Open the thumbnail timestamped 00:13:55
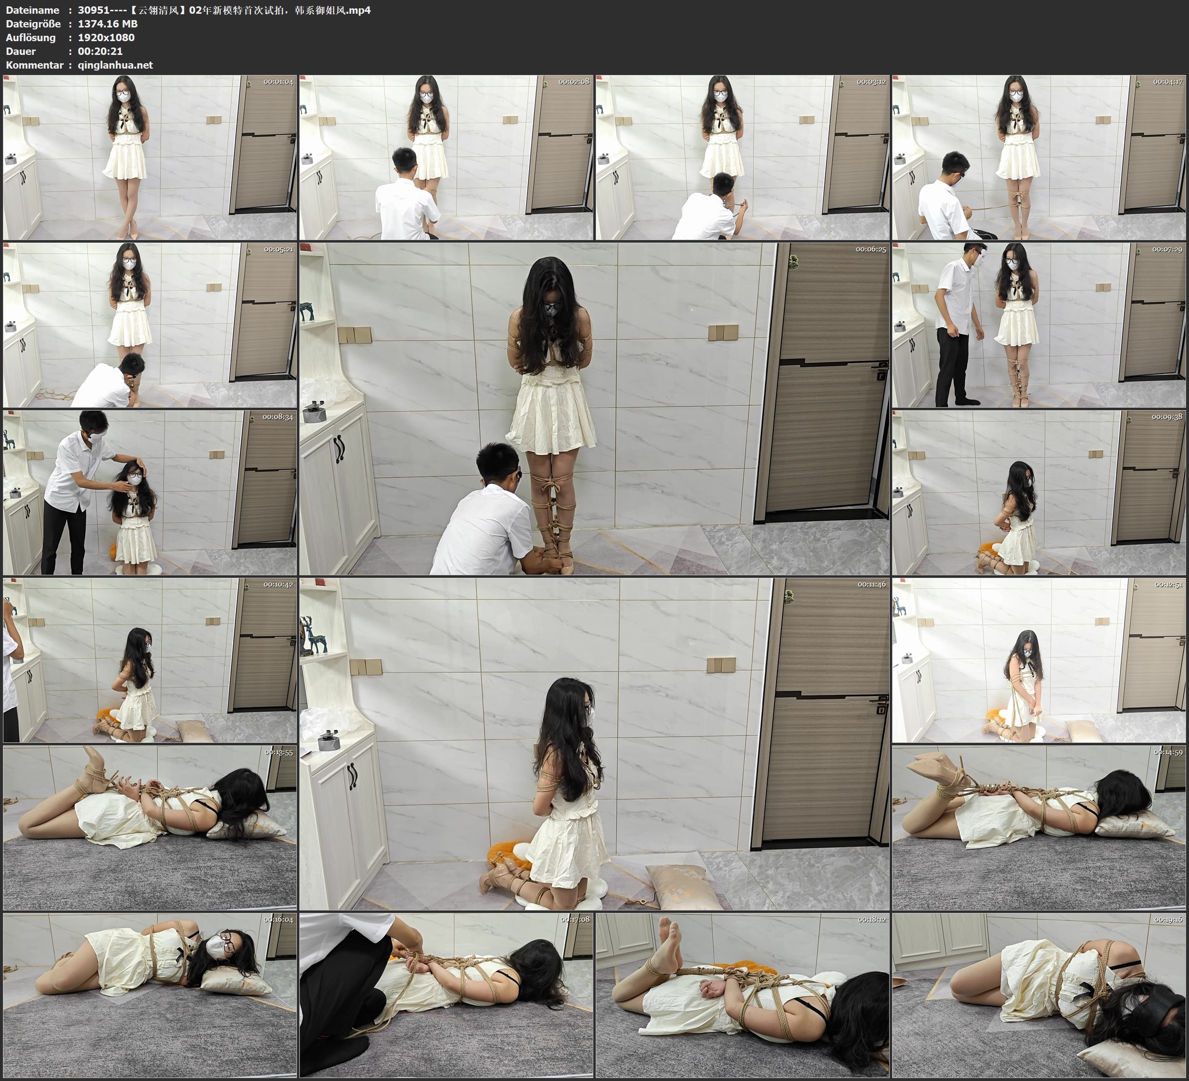This screenshot has height=1081, width=1189. click(150, 828)
